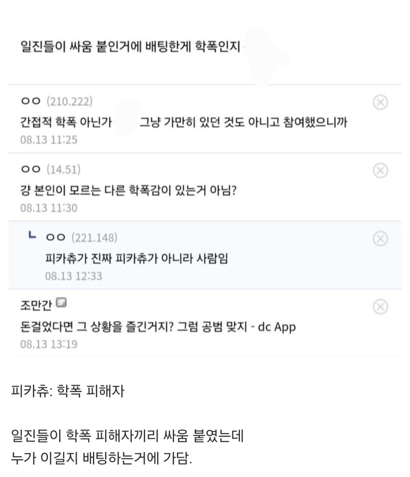Screen dimensions: 410x477
Task: Delete the reply from ㅇㅇ (221.148)
Action: pos(380,238)
